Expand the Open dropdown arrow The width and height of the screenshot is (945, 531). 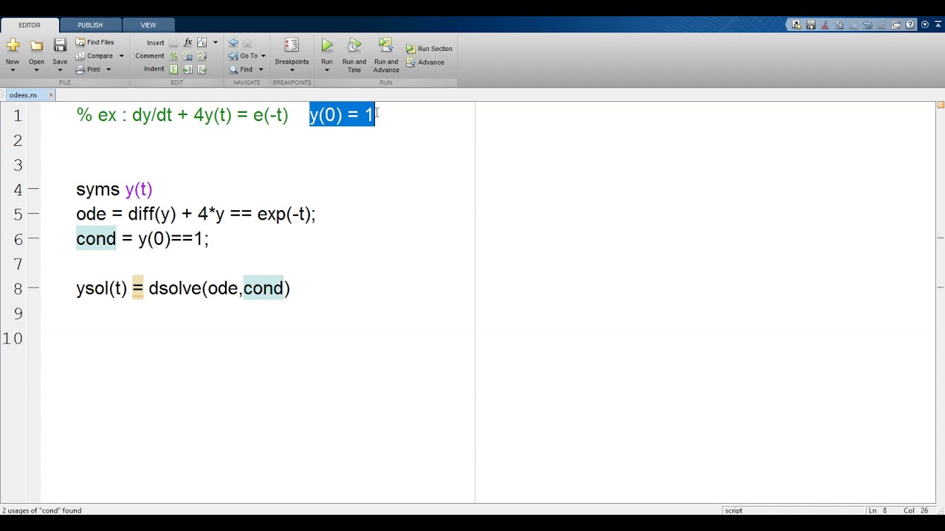click(36, 70)
